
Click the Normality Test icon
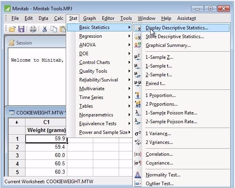138,175
